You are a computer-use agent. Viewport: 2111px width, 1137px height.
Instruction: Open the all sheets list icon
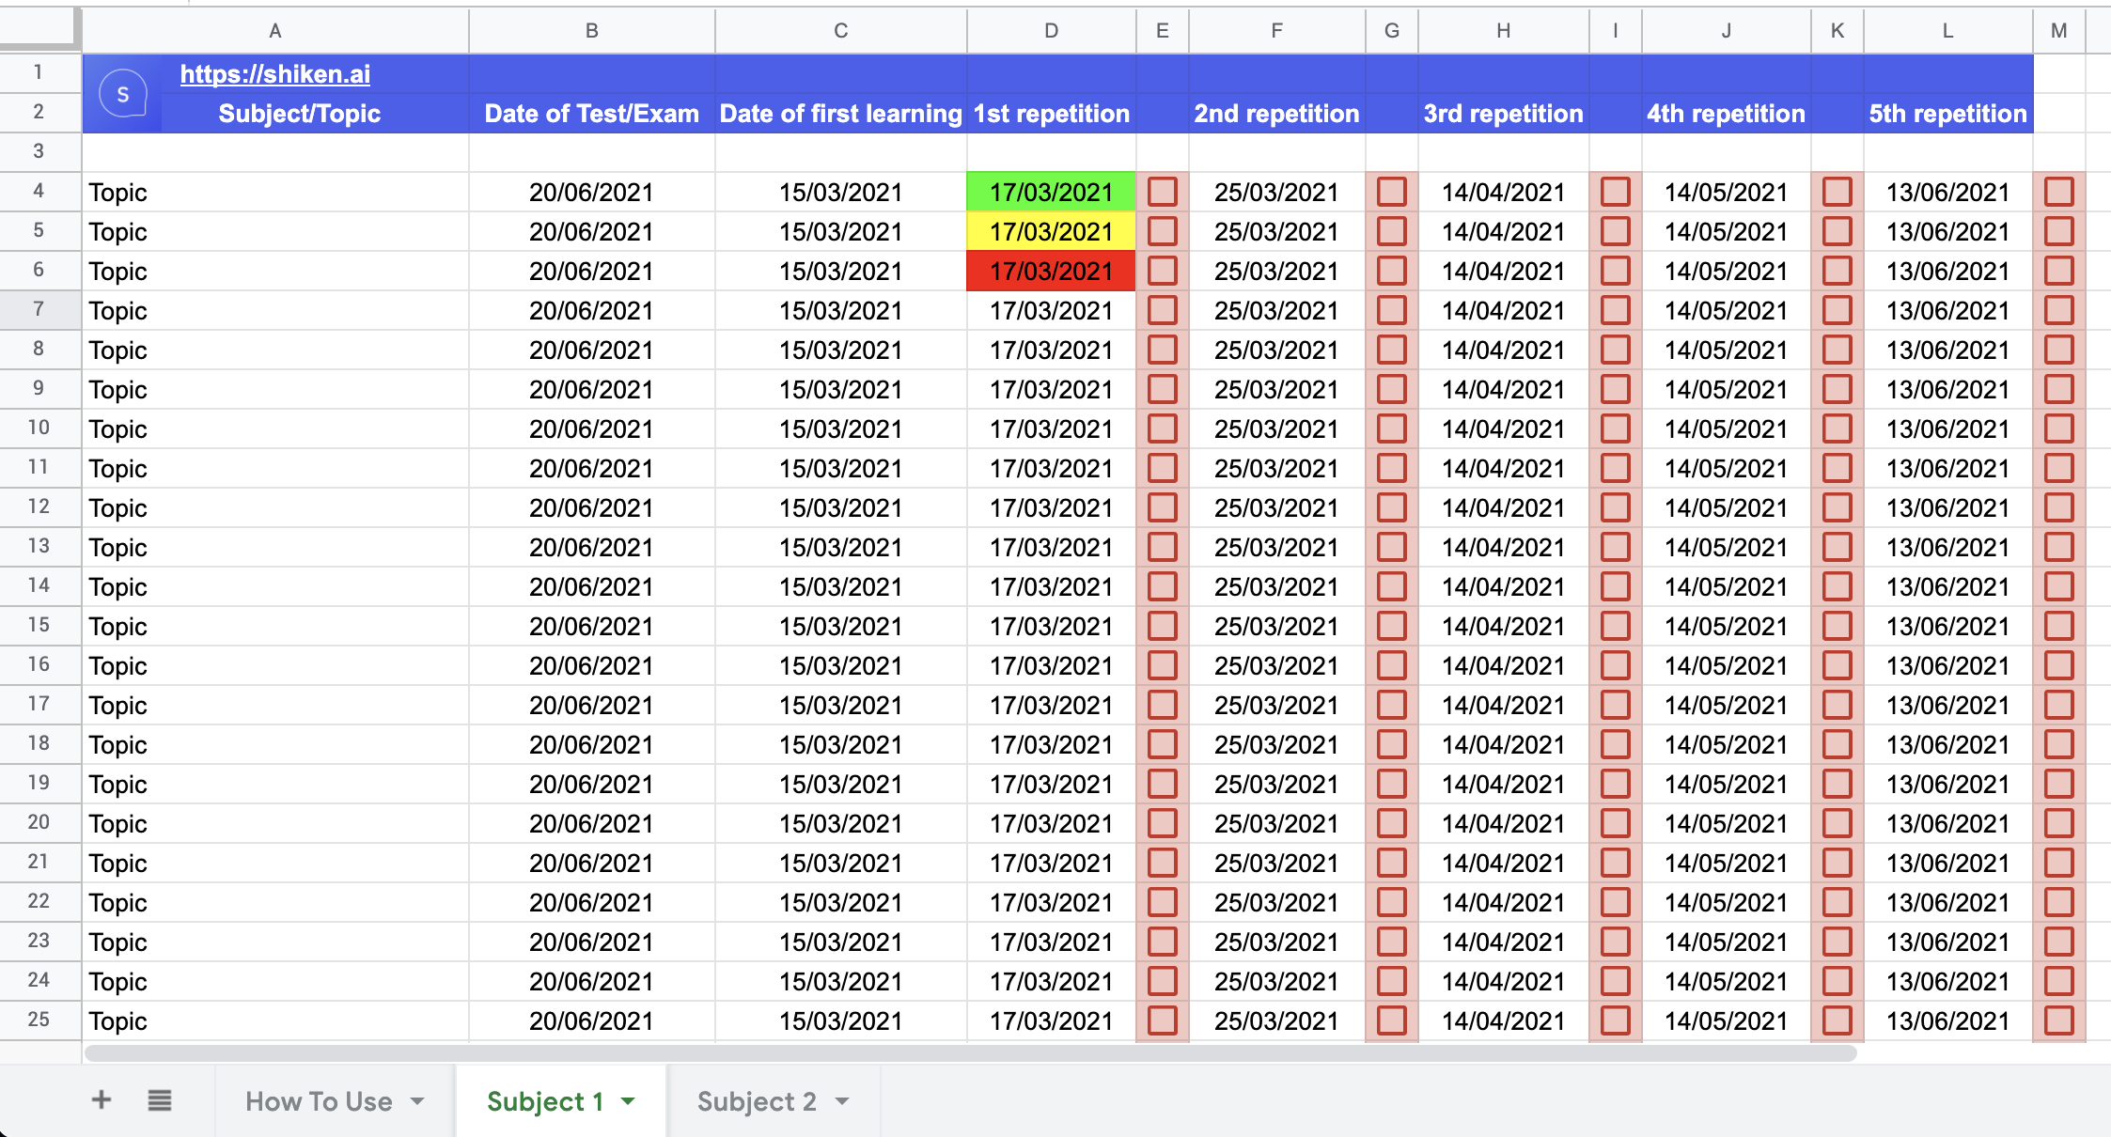coord(160,1099)
